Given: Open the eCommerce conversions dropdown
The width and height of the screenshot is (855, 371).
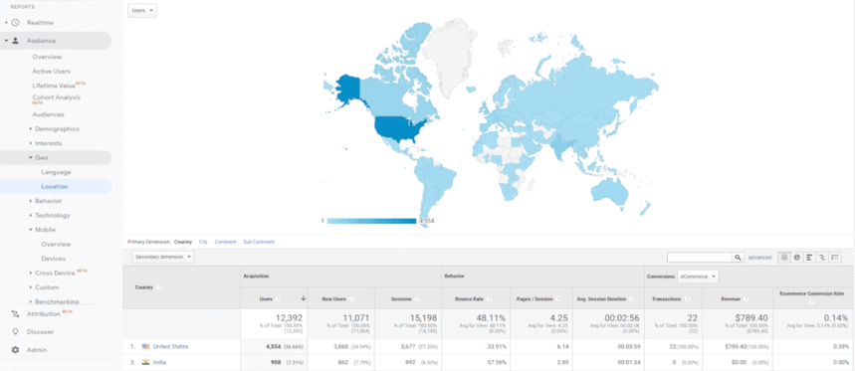Looking at the screenshot, I should click(698, 277).
